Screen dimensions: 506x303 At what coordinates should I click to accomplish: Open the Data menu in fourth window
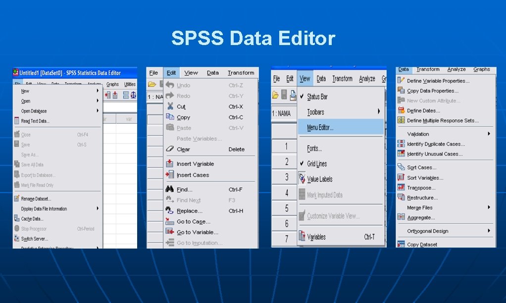point(404,69)
